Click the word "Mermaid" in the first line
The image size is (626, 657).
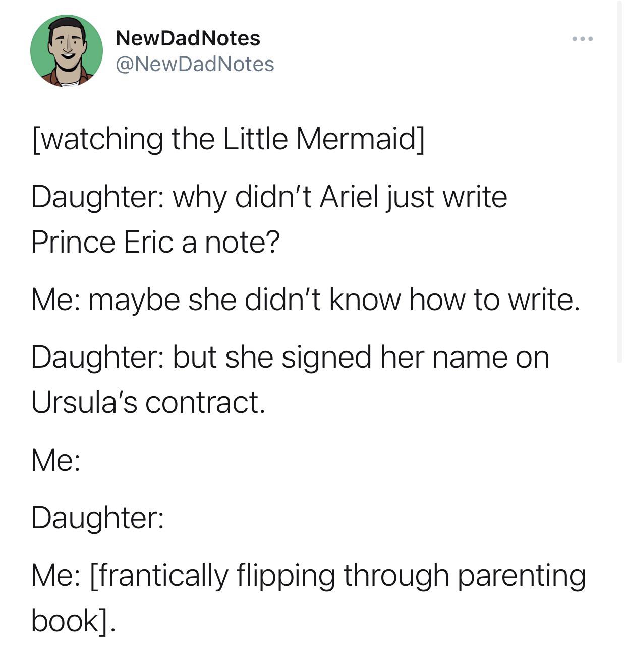pos(356,139)
